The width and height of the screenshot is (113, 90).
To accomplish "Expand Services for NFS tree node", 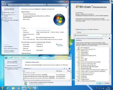I will pyautogui.click(x=77, y=79).
